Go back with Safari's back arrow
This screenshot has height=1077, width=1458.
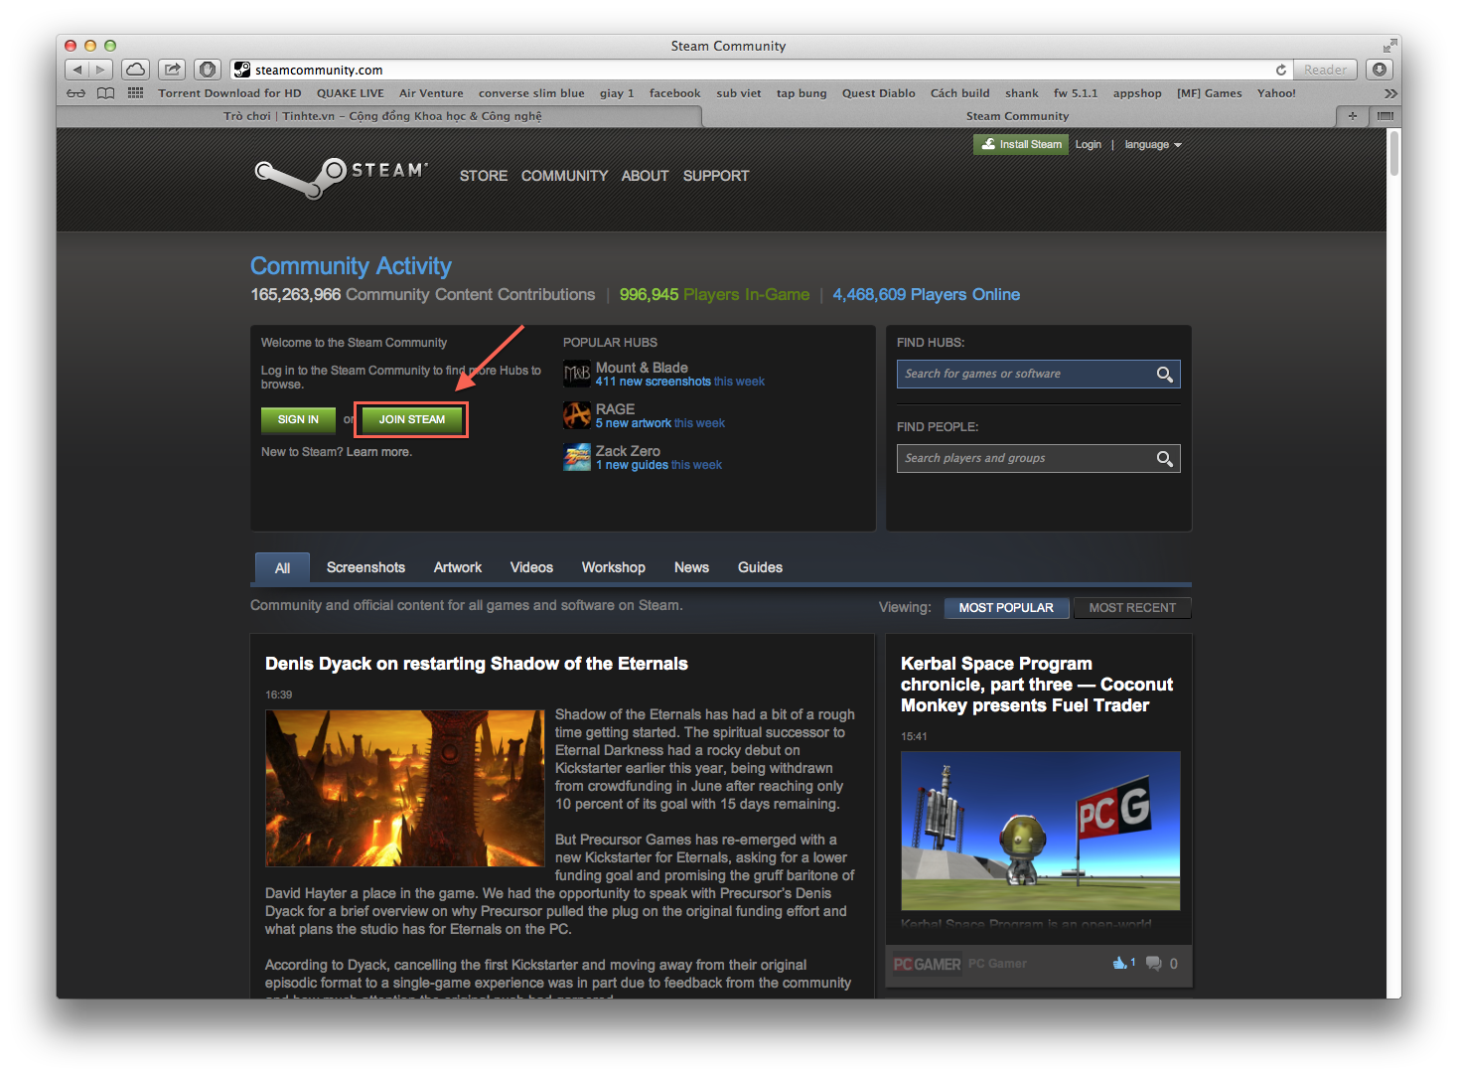tap(77, 70)
